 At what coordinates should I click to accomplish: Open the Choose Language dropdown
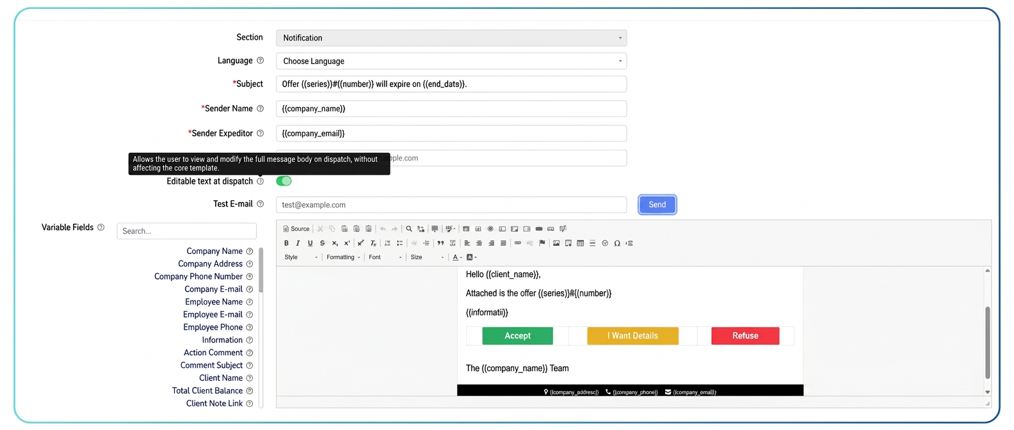(x=451, y=61)
